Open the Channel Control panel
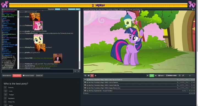Screen dimensions: 198x106 [28, 76]
